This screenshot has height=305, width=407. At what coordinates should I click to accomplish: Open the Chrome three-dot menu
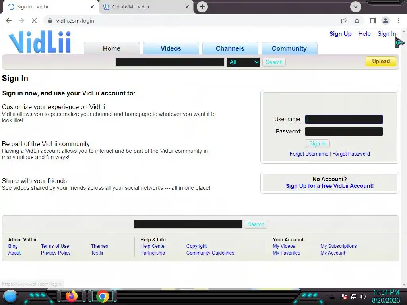pos(398,21)
